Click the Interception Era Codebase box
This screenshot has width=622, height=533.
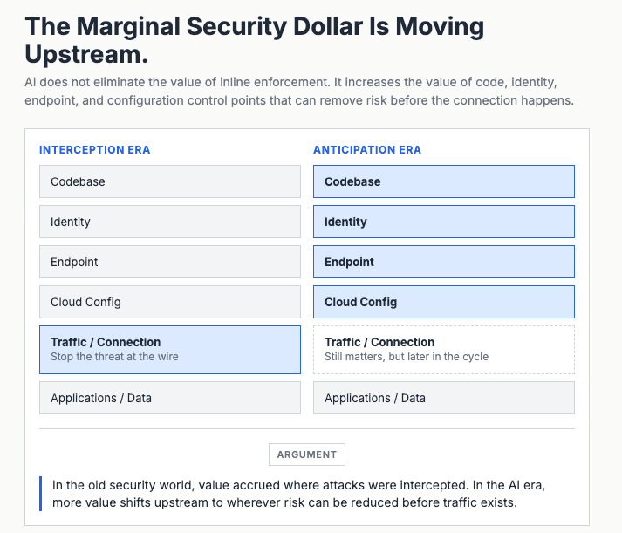[x=170, y=181]
